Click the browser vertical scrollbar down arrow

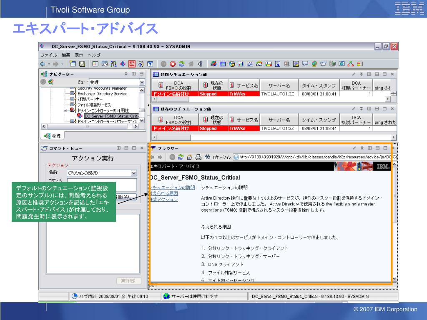click(x=394, y=279)
